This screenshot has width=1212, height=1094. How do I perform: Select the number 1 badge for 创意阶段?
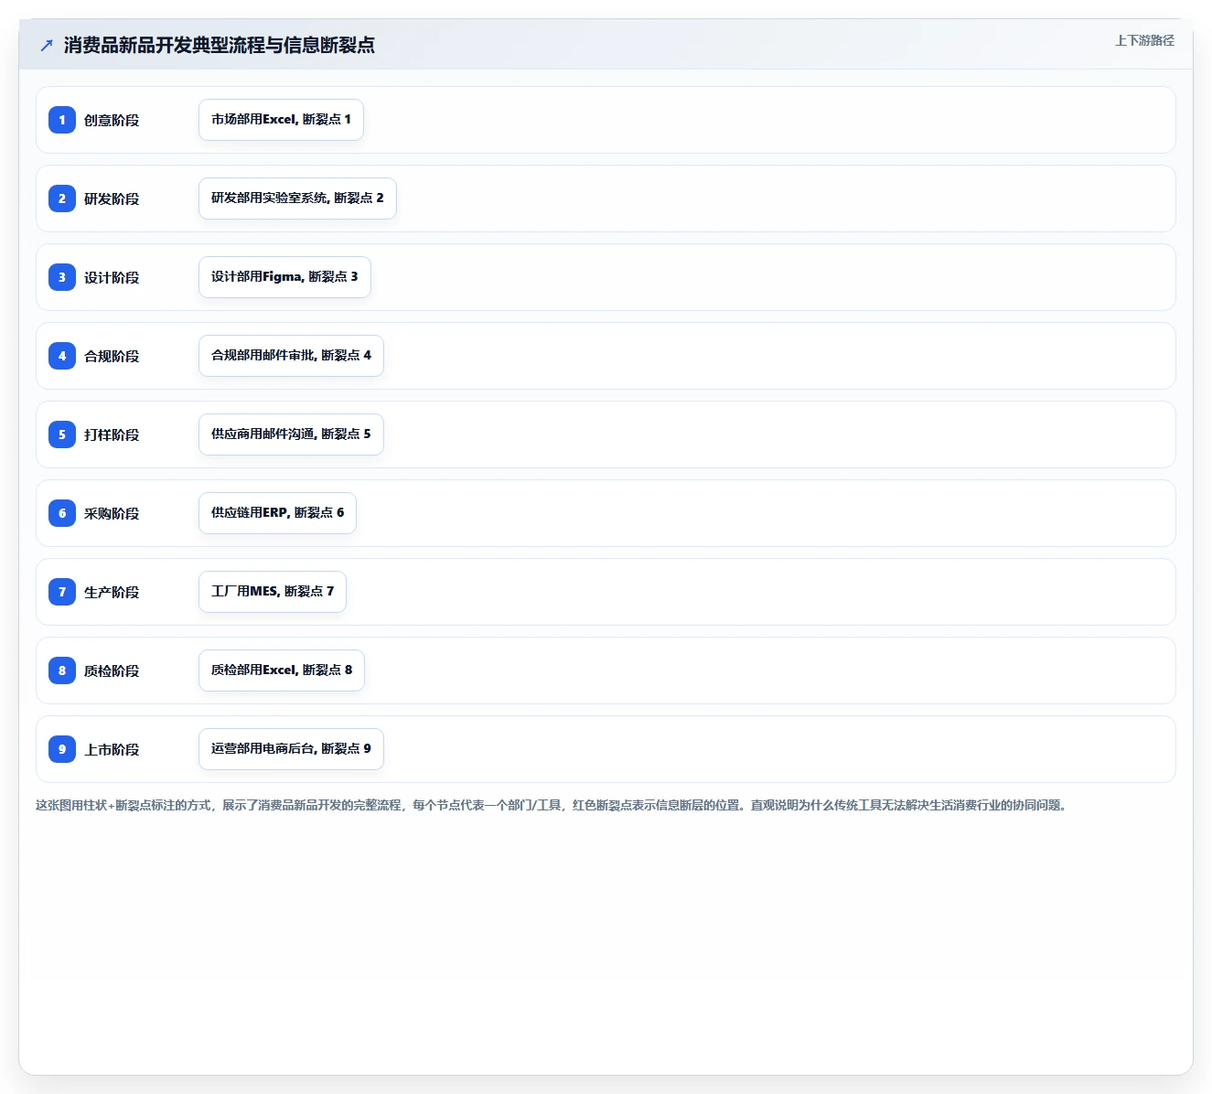click(x=62, y=120)
